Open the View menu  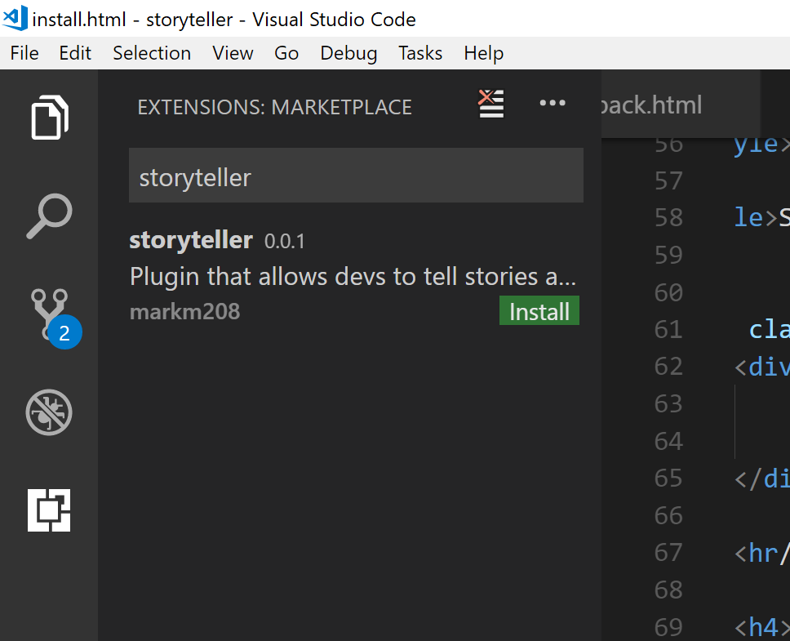pyautogui.click(x=233, y=53)
